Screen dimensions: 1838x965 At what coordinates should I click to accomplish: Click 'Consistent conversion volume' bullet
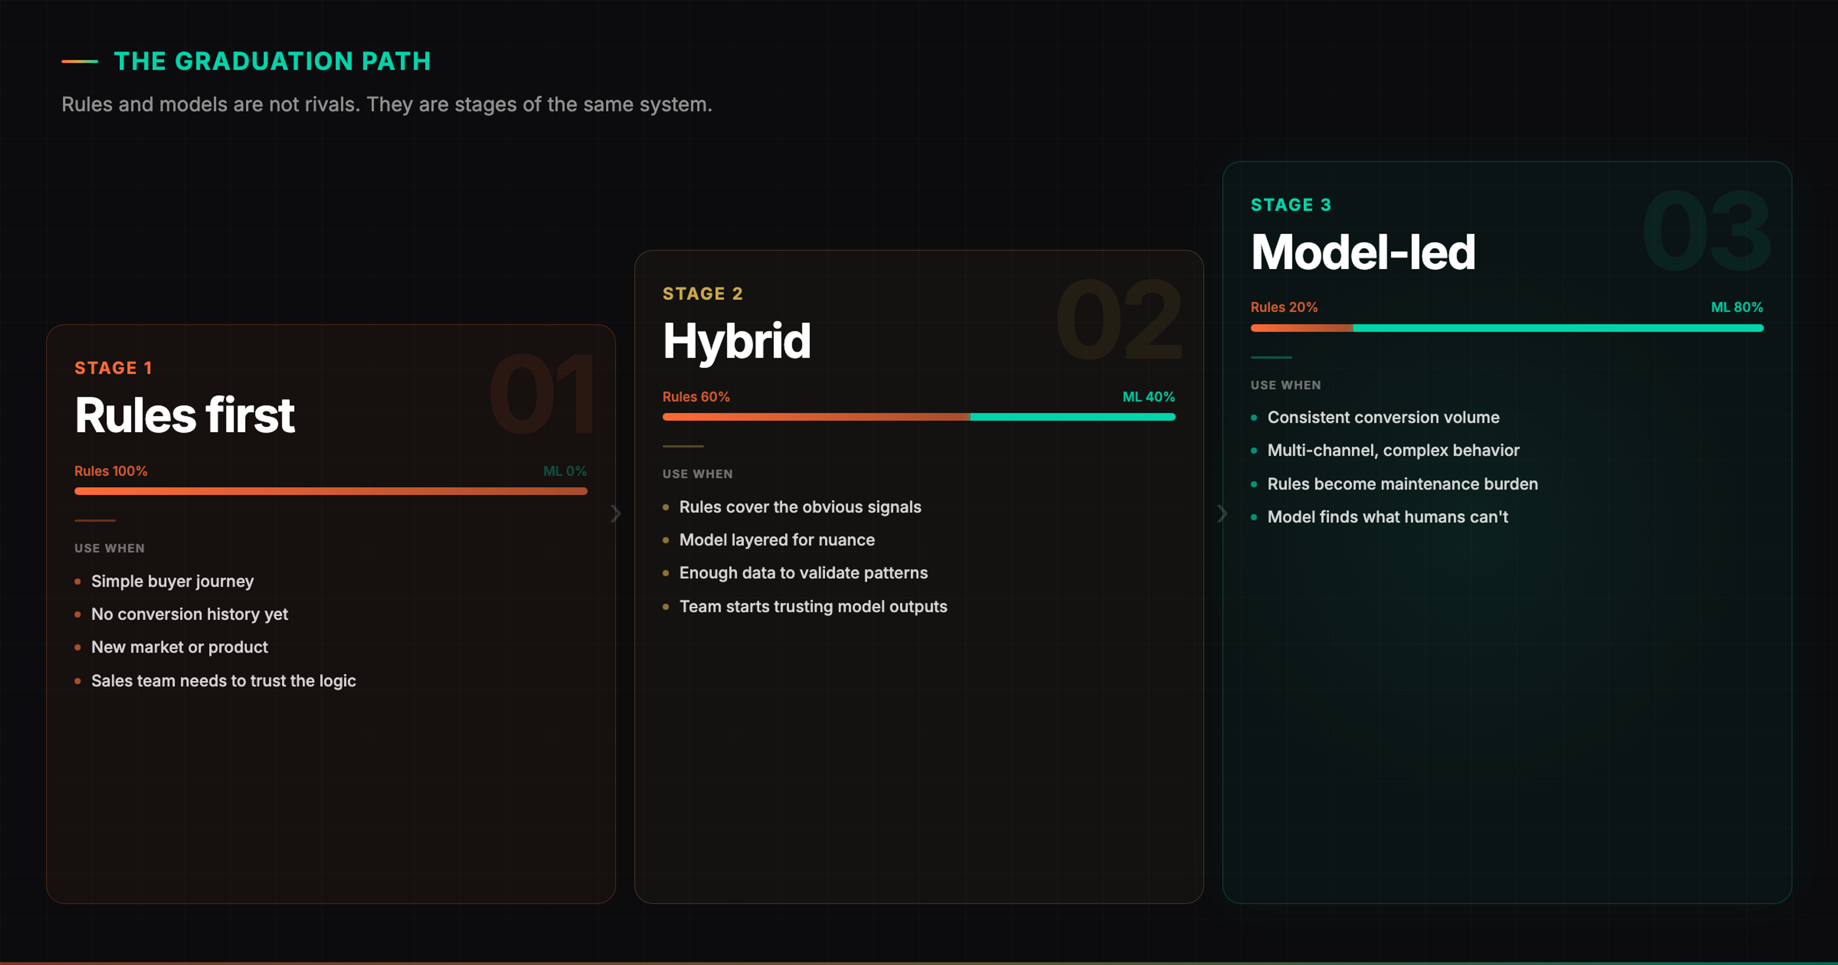click(1383, 417)
